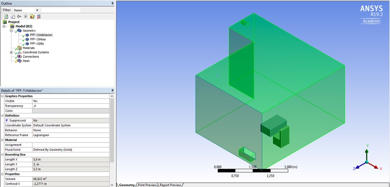Click the Geometry node icon
390x187 pixels.
point(19,30)
